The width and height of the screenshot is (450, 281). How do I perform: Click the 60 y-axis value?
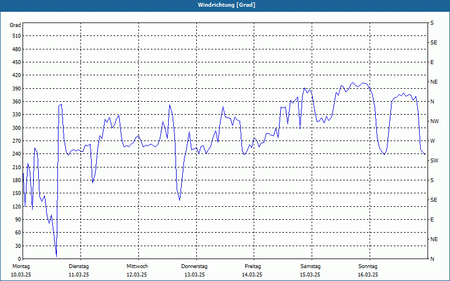18,233
